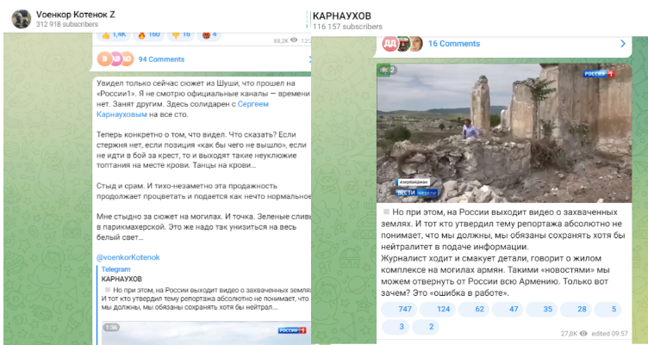Click the Азербайджан location label on the video
The width and height of the screenshot is (648, 345).
413,182
